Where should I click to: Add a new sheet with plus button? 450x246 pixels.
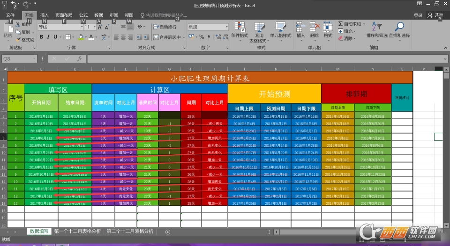pyautogui.click(x=168, y=232)
